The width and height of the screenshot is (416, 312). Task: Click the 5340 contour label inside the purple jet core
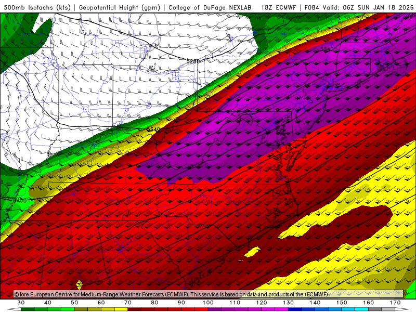(x=327, y=49)
